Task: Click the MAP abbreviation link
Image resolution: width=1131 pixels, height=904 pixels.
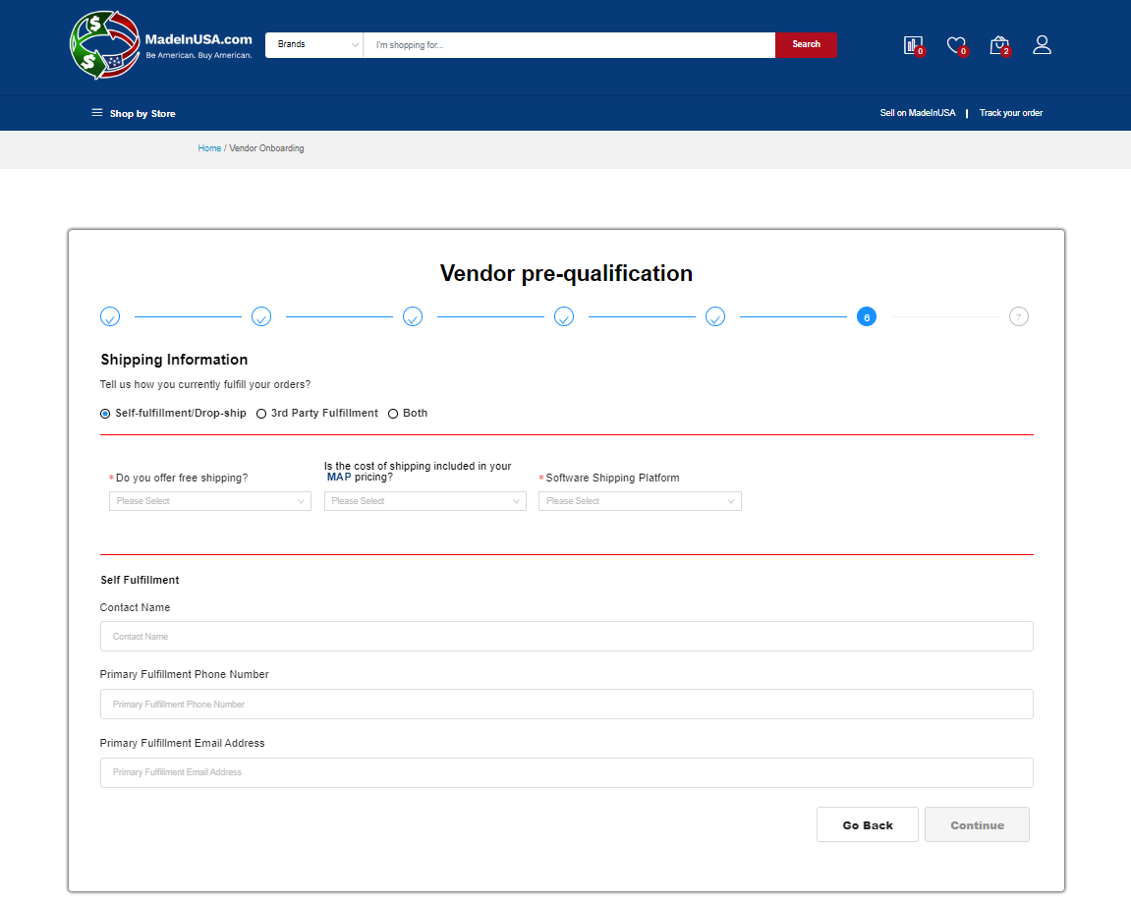Action: click(x=339, y=477)
